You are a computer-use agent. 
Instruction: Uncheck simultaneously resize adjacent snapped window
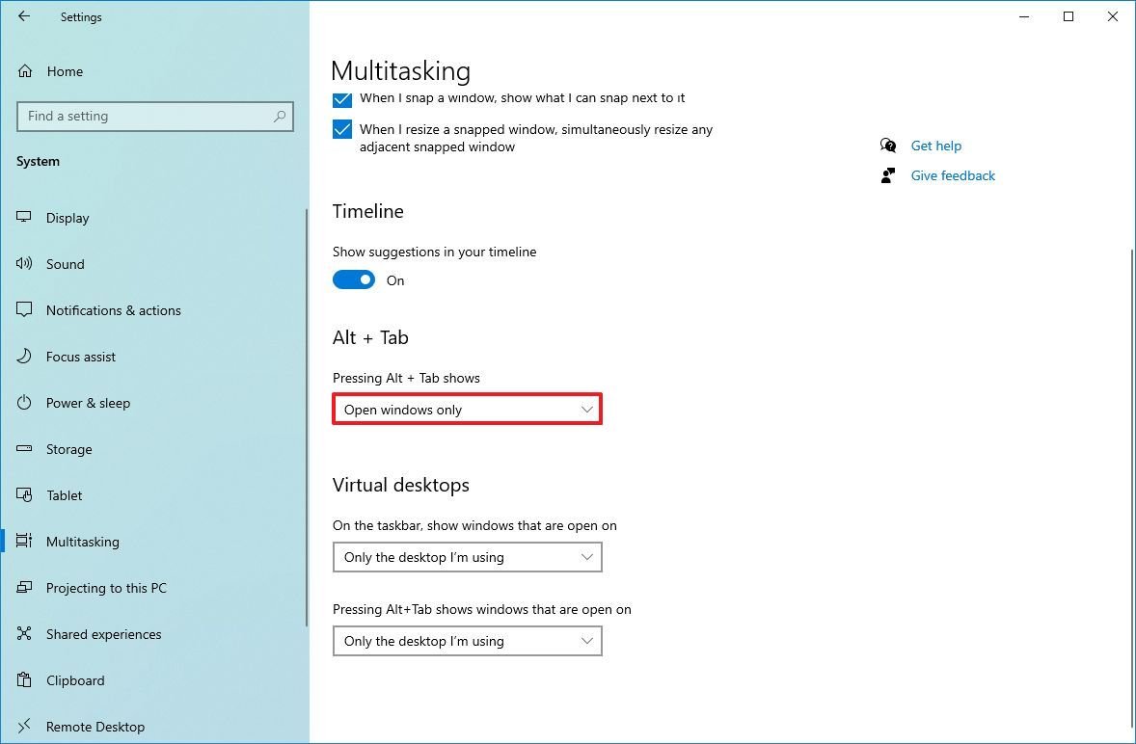pos(342,129)
